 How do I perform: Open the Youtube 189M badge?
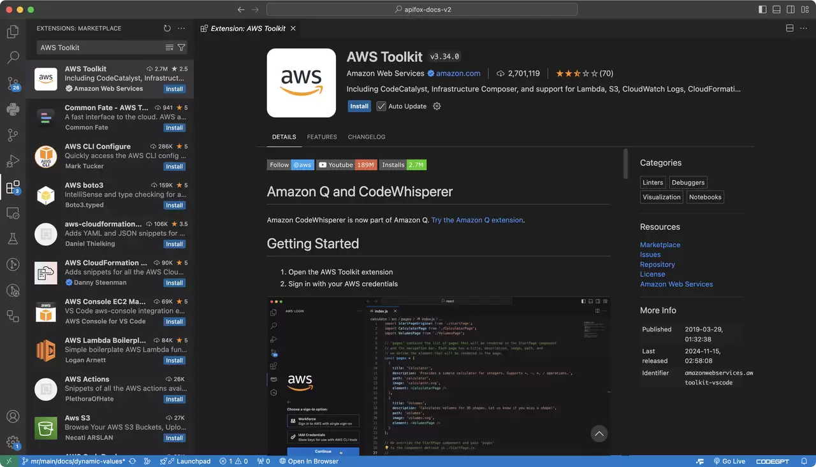347,164
